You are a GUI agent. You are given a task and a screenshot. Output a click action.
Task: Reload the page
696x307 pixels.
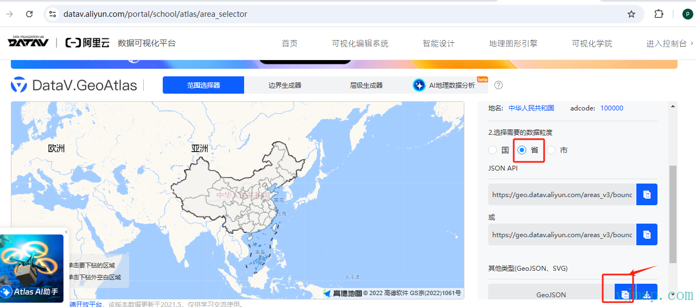(x=29, y=14)
